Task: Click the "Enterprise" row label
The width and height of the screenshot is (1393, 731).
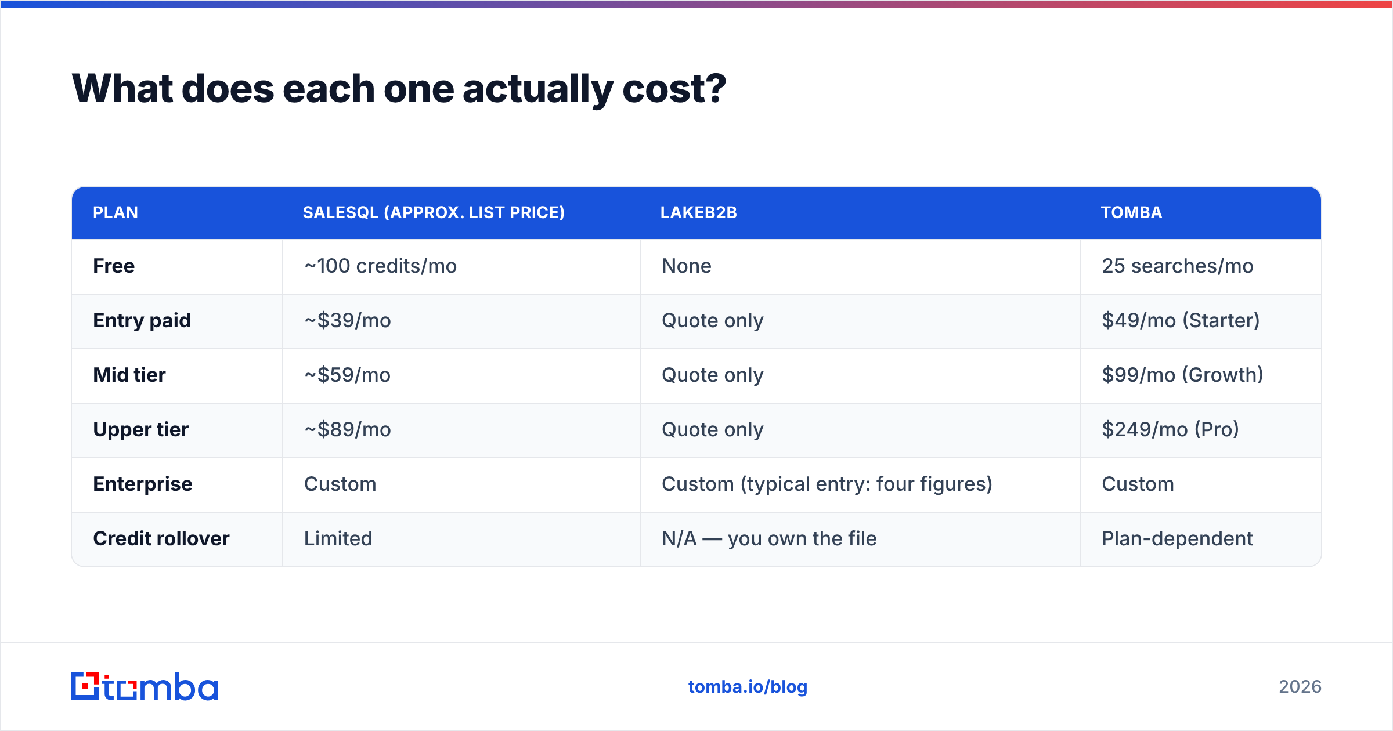Action: coord(143,484)
